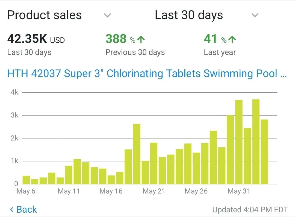This screenshot has height=217, width=295.
Task: Tap the 42.35K USD sales total
Action: (x=36, y=39)
